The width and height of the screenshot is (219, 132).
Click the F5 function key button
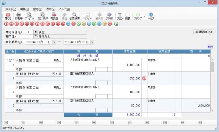[76, 123]
